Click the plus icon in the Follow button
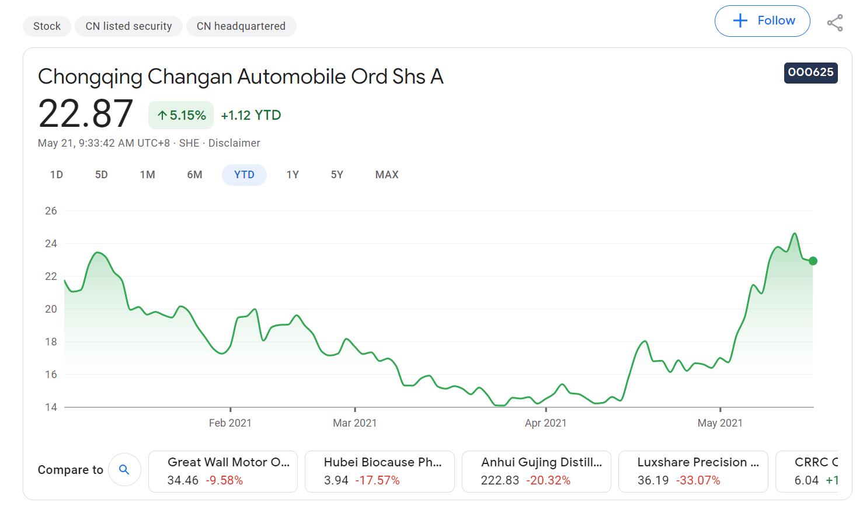Screen dimensions: 863x509 pos(740,20)
